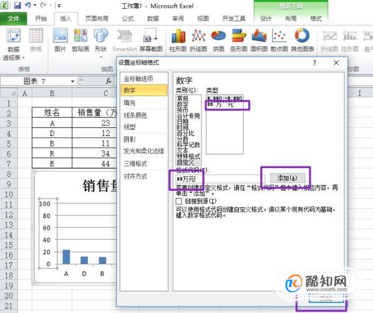
Task: Customize the Quick Access Toolbar dropdown
Action: tap(59, 5)
